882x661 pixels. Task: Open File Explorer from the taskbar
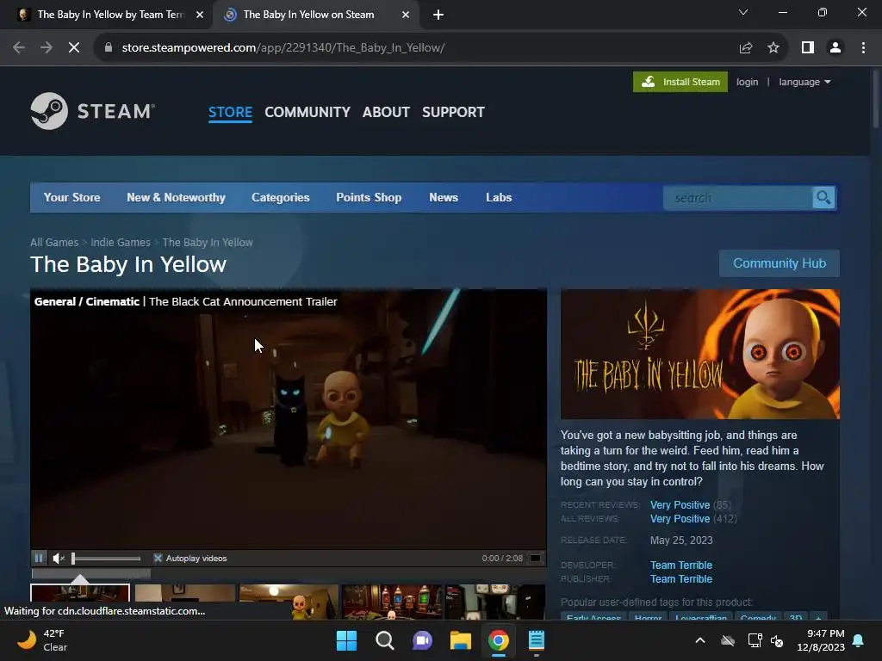pyautogui.click(x=460, y=640)
